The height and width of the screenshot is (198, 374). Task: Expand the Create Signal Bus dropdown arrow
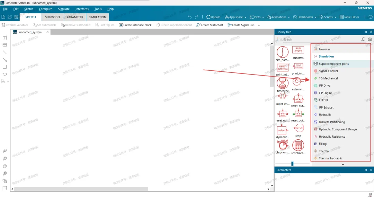pos(259,25)
